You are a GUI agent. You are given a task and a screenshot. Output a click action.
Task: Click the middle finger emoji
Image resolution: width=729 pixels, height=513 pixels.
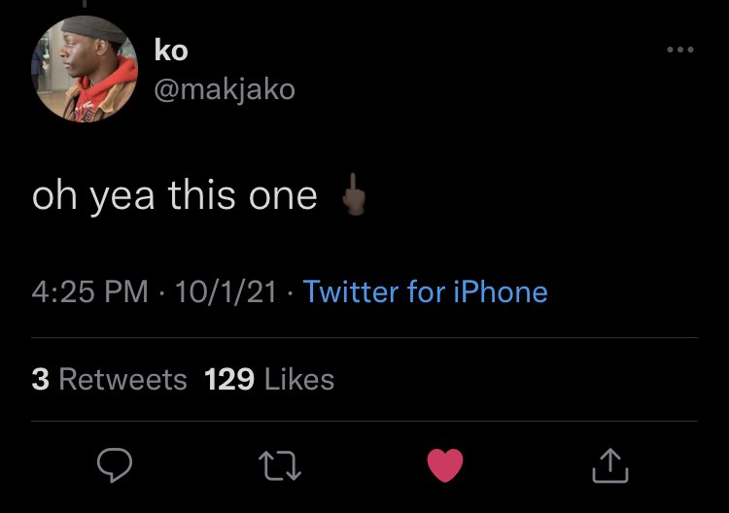(x=355, y=195)
